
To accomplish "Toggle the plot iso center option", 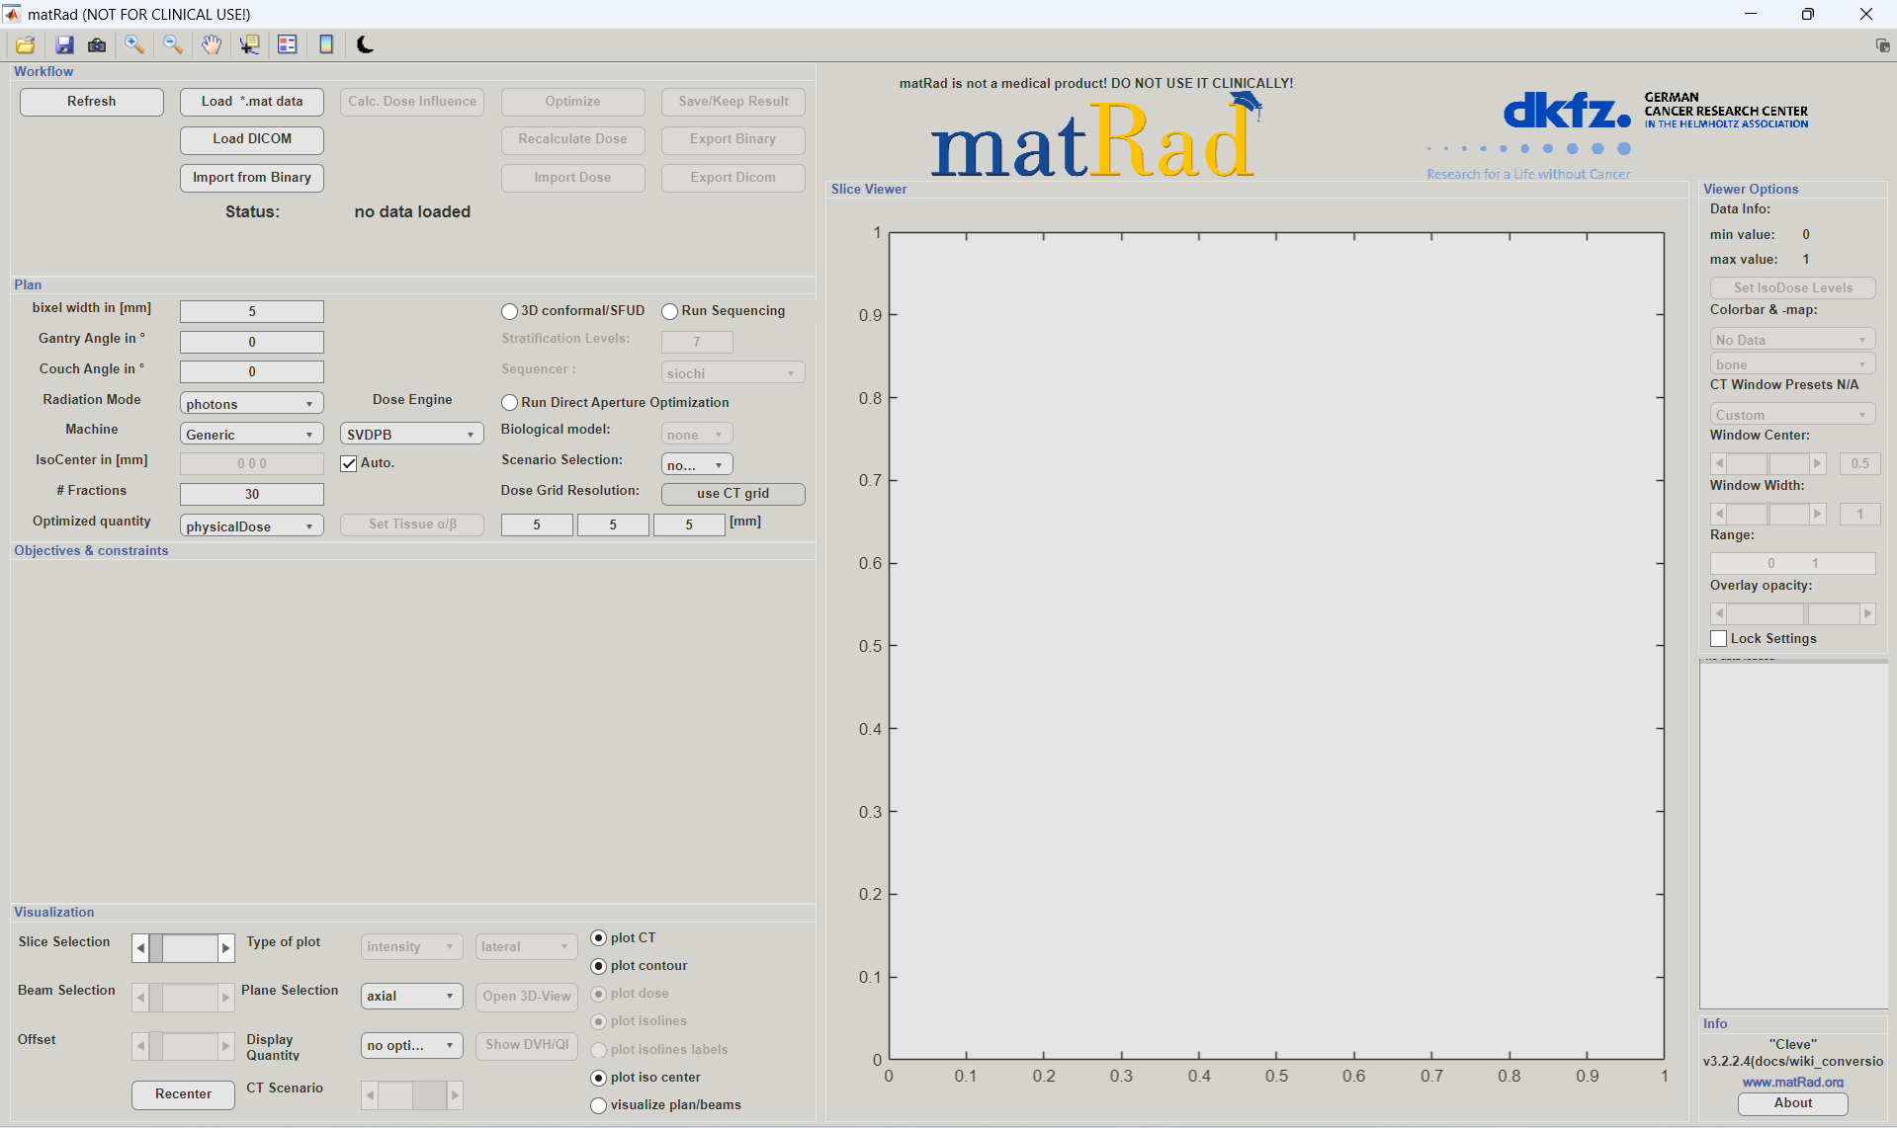I will (x=599, y=1078).
